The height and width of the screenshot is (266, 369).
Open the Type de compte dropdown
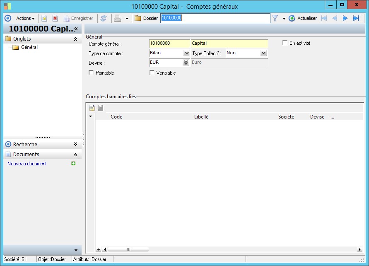186,53
